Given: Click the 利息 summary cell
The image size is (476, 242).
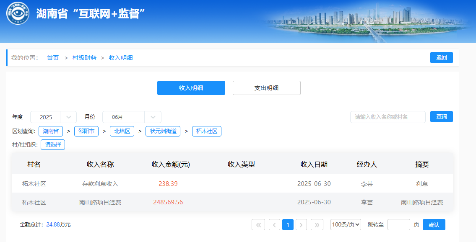Looking at the screenshot, I should [x=422, y=183].
